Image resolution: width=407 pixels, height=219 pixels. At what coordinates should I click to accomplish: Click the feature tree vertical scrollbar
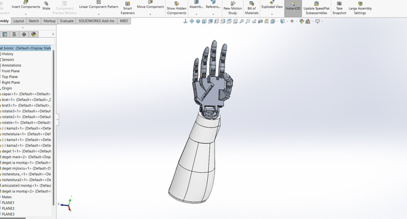[x=54, y=127]
